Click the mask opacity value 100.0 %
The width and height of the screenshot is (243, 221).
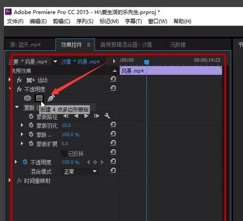[x=71, y=134]
